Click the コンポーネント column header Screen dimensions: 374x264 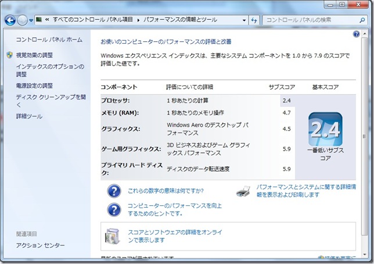click(x=119, y=87)
